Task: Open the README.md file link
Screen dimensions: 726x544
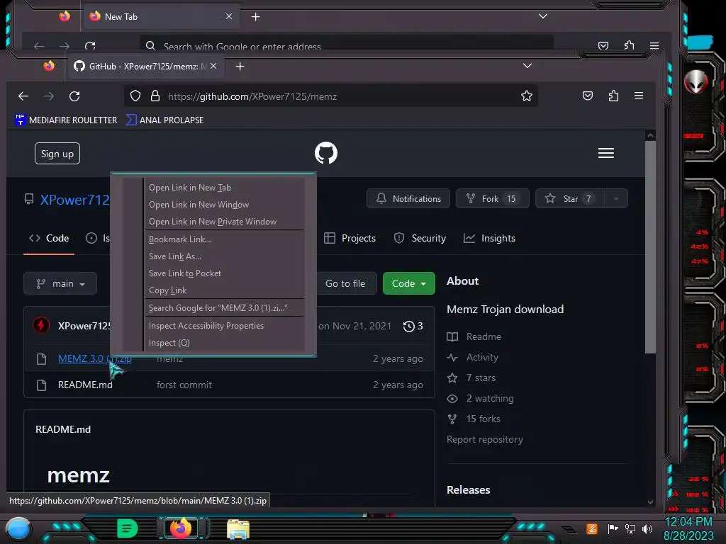Action: 85,385
